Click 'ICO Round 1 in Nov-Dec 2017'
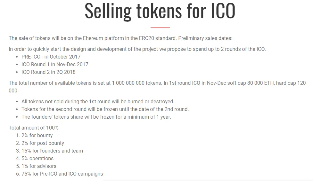Image resolution: width=313 pixels, height=181 pixels. pyautogui.click(x=55, y=64)
